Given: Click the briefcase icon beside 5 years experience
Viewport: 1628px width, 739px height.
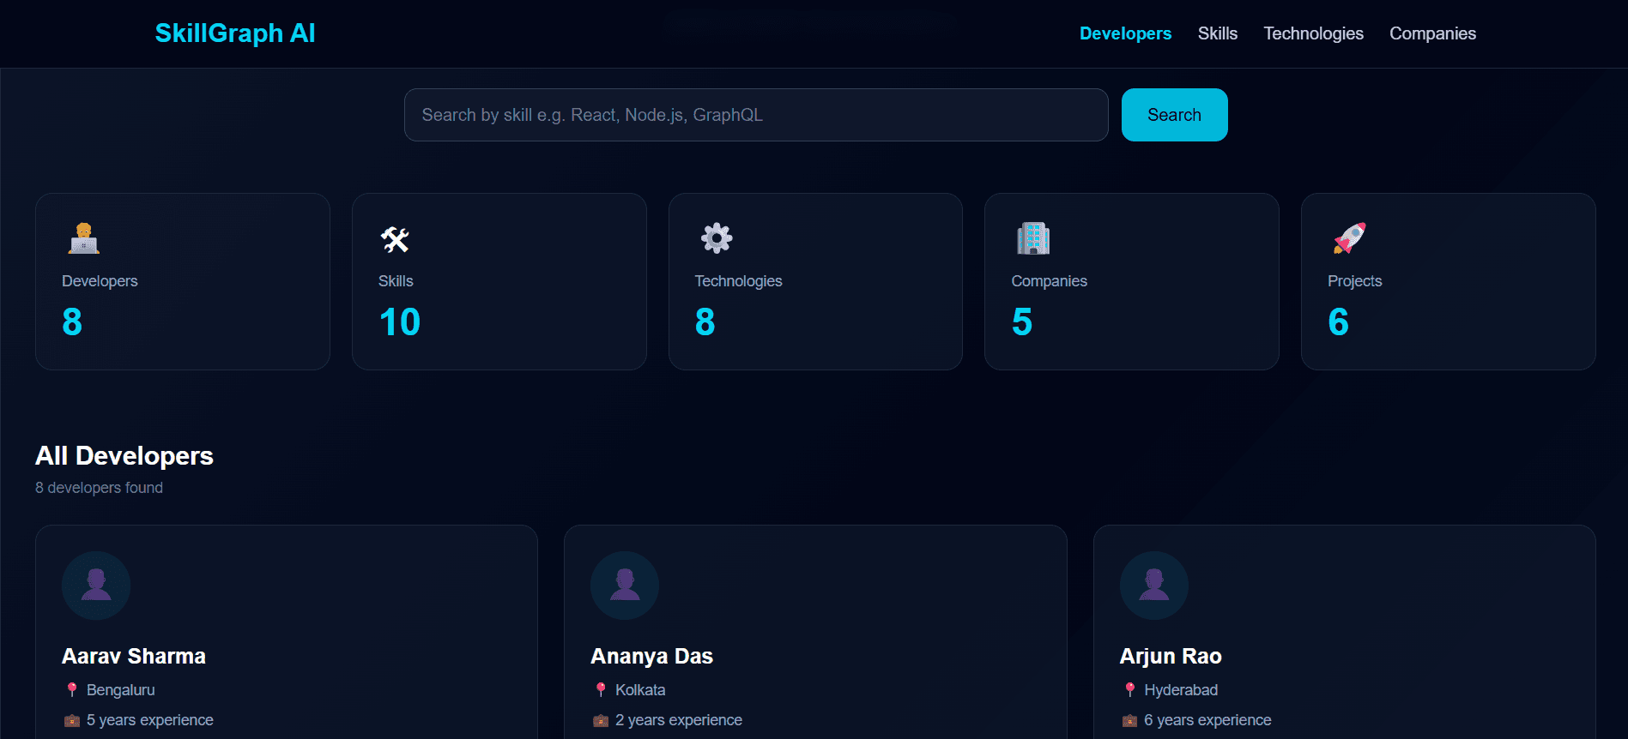Looking at the screenshot, I should tap(72, 720).
